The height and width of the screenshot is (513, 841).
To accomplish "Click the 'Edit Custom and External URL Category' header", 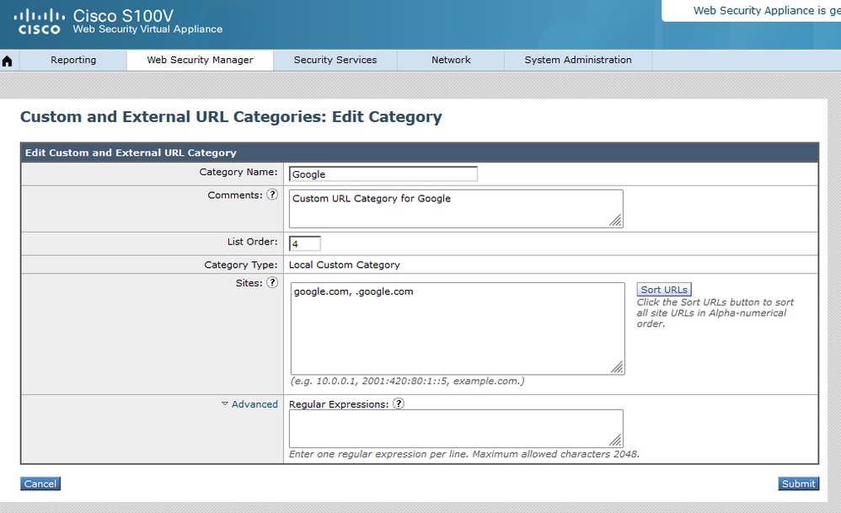I will 131,152.
